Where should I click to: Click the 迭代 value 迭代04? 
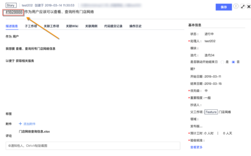(209, 55)
